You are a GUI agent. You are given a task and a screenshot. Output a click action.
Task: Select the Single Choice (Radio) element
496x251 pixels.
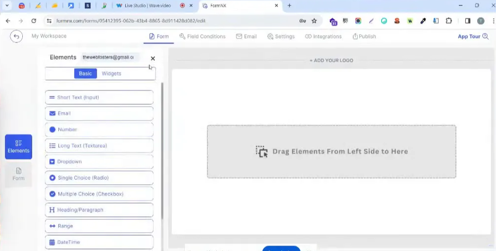99,178
